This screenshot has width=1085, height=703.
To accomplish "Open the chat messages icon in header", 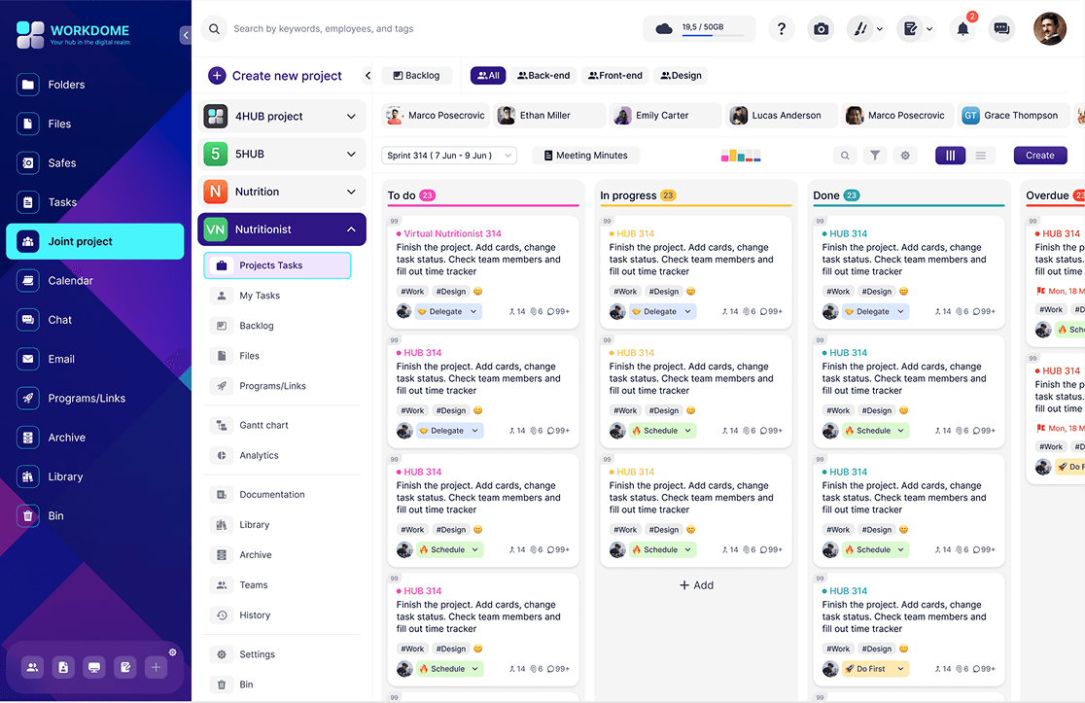I will coord(1001,29).
